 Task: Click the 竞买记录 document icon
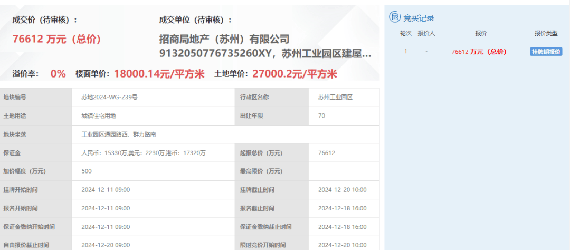pos(394,17)
